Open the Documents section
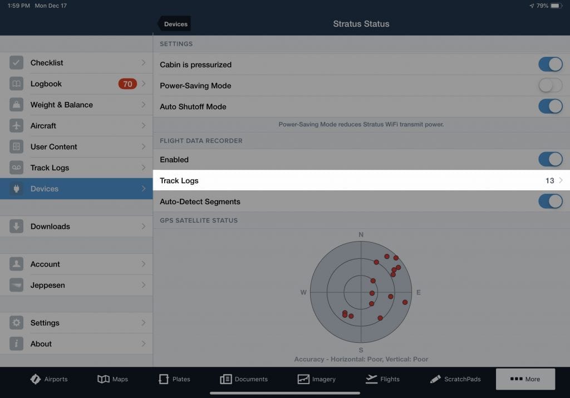The height and width of the screenshot is (398, 570). coord(225,379)
